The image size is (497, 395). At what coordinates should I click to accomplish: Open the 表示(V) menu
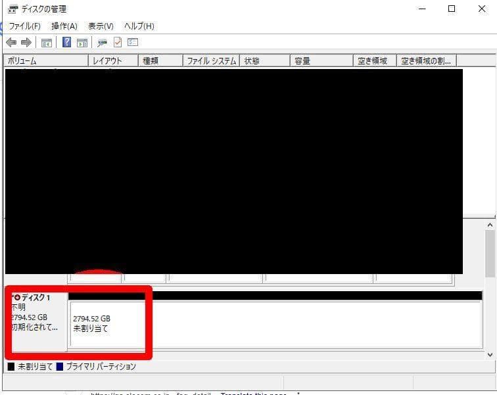click(101, 26)
